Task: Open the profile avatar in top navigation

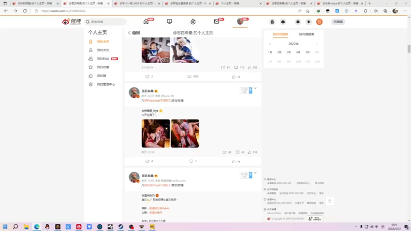Action: 240,22
